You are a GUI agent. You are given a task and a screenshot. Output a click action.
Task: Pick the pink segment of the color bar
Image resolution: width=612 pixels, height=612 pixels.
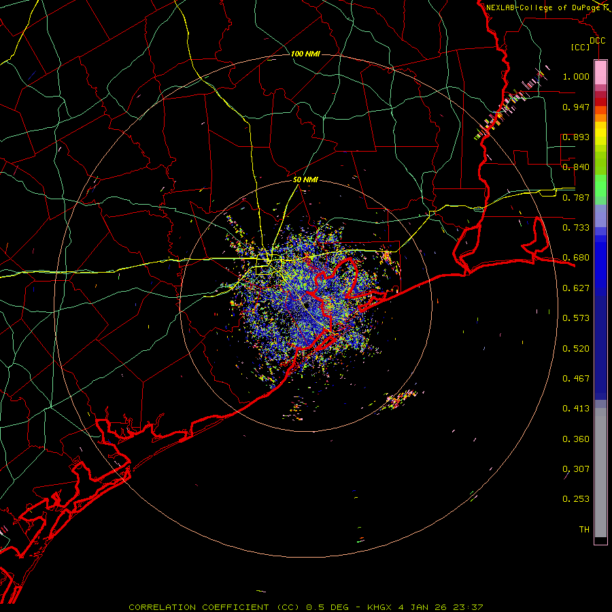click(x=600, y=73)
